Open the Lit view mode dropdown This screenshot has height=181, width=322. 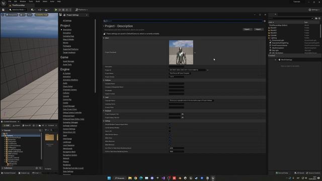(22, 15)
